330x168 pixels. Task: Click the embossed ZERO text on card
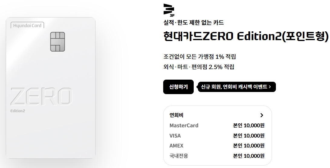click(41, 97)
